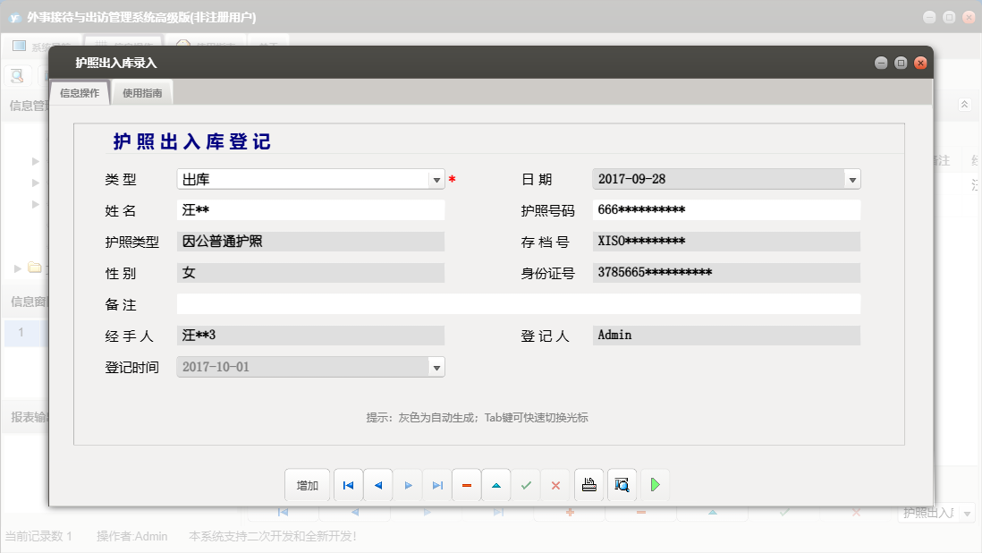Select the magnifier search icon in the background window
Viewport: 982px width, 553px height.
tap(16, 75)
